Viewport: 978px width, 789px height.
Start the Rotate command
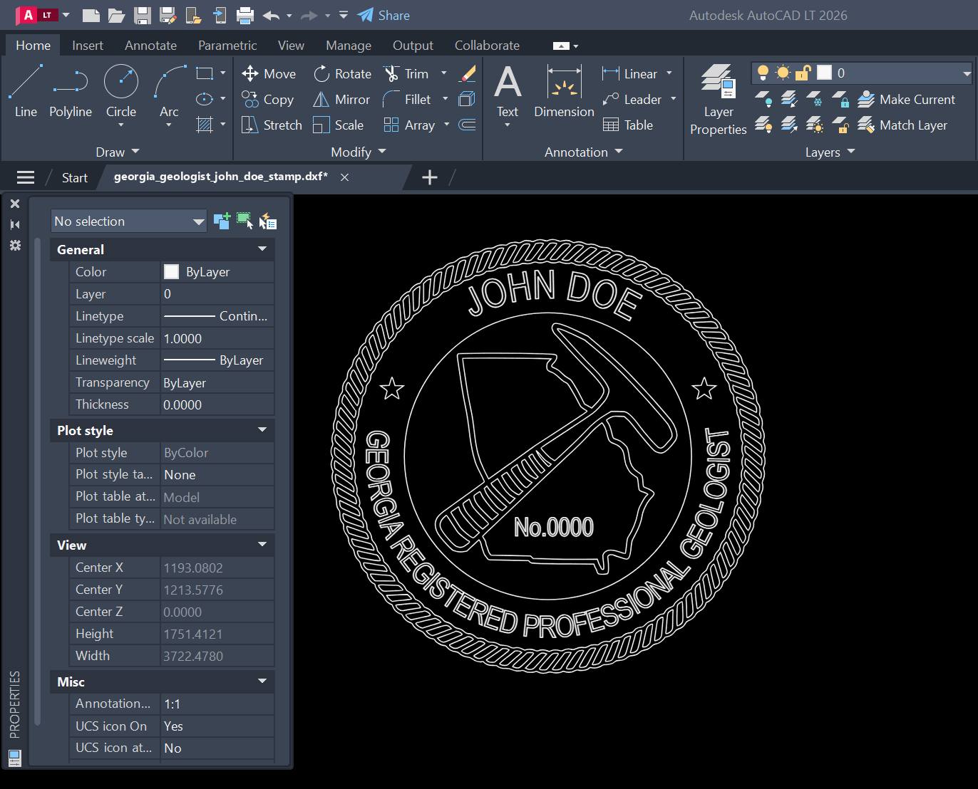(343, 74)
